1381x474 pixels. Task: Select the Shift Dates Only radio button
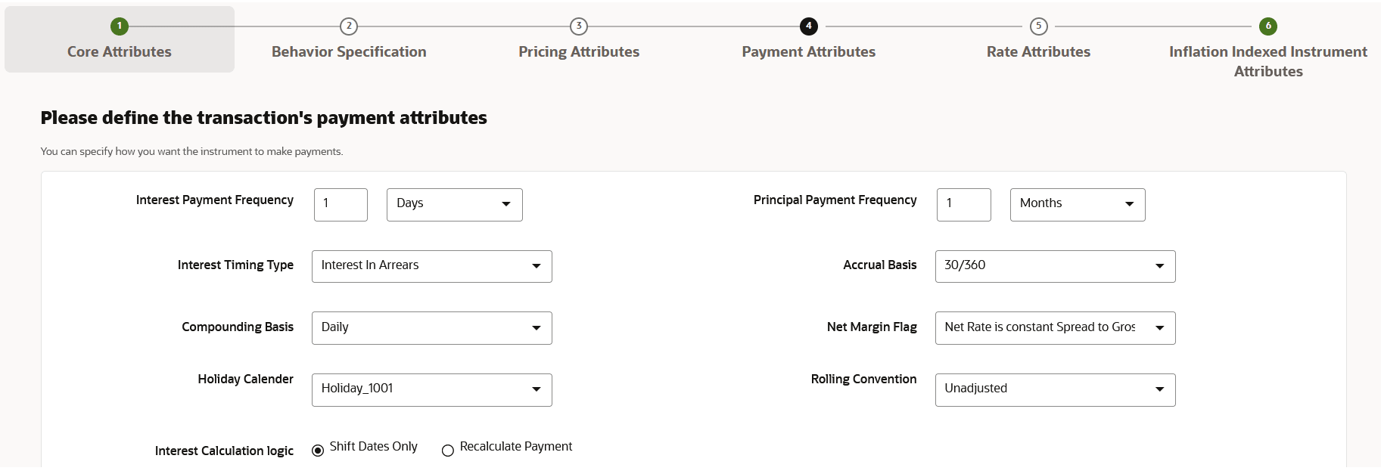point(317,448)
